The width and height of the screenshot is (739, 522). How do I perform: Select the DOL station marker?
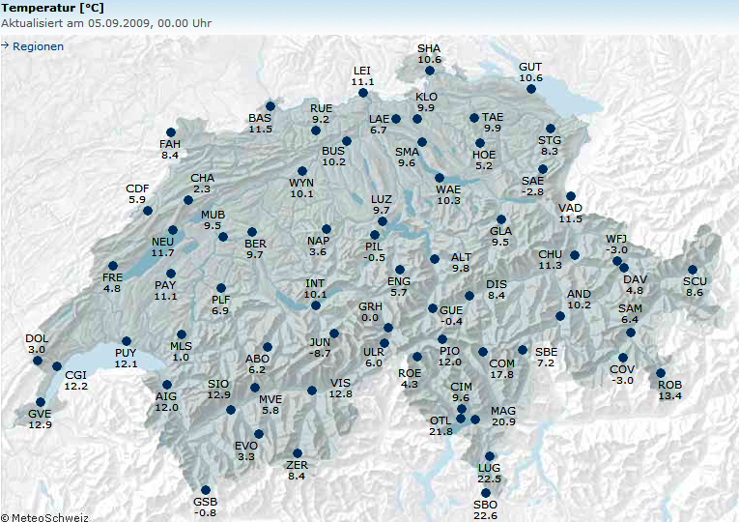[x=38, y=361]
